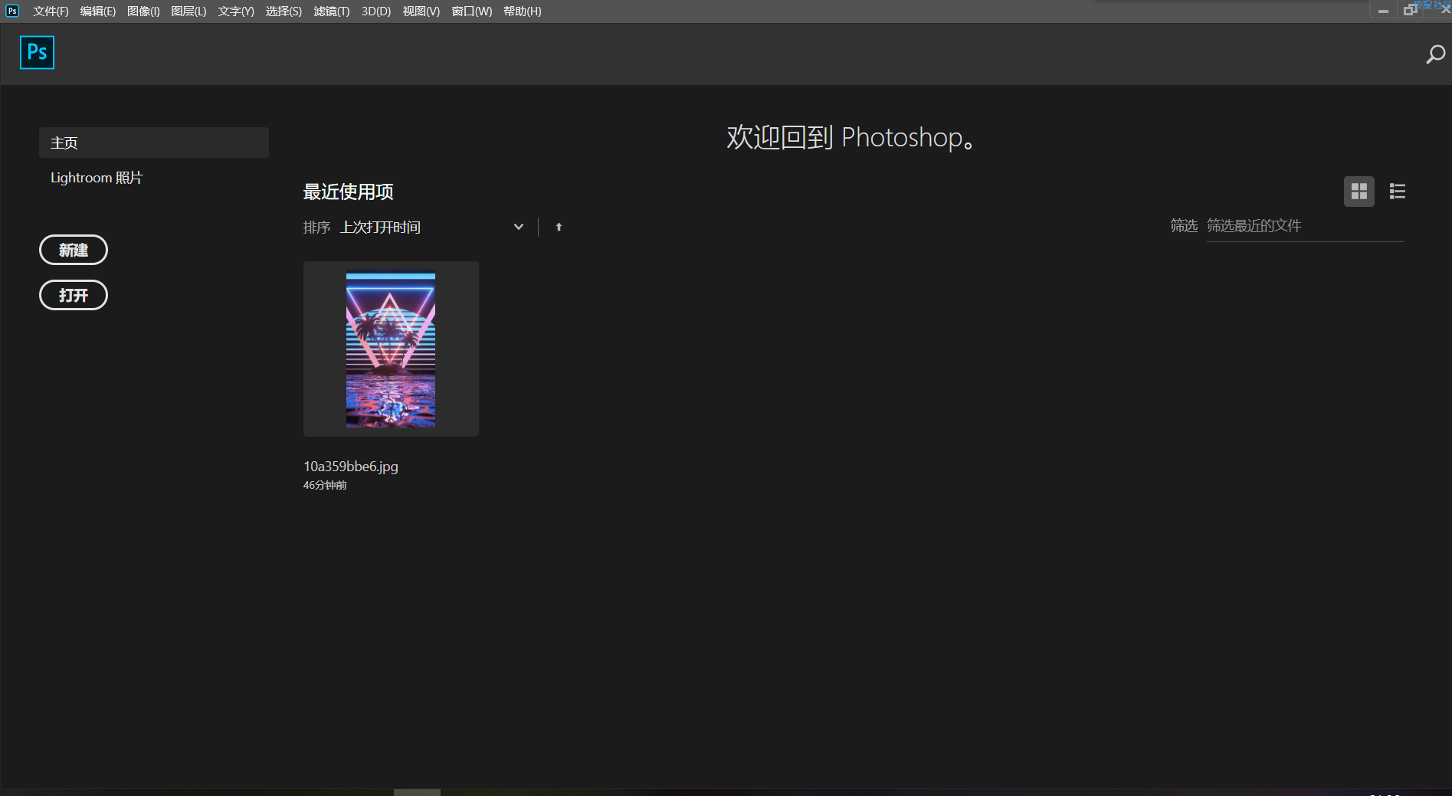
Task: Open the 编辑(E) menu
Action: click(98, 11)
